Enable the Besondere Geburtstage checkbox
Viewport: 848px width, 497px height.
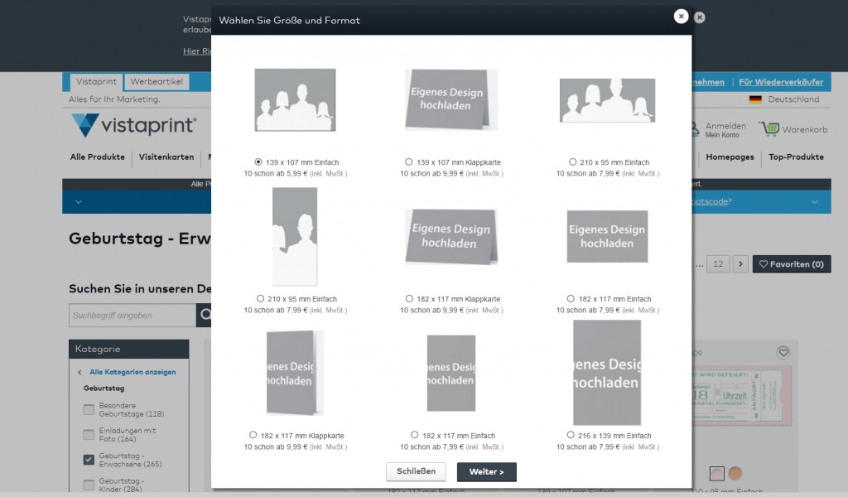[89, 409]
